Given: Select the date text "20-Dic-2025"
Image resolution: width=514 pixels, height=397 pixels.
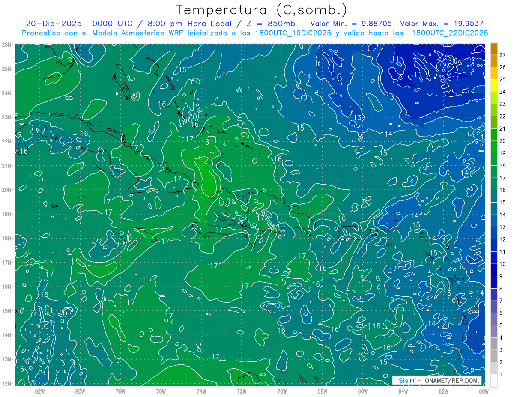Looking at the screenshot, I should [x=53, y=24].
